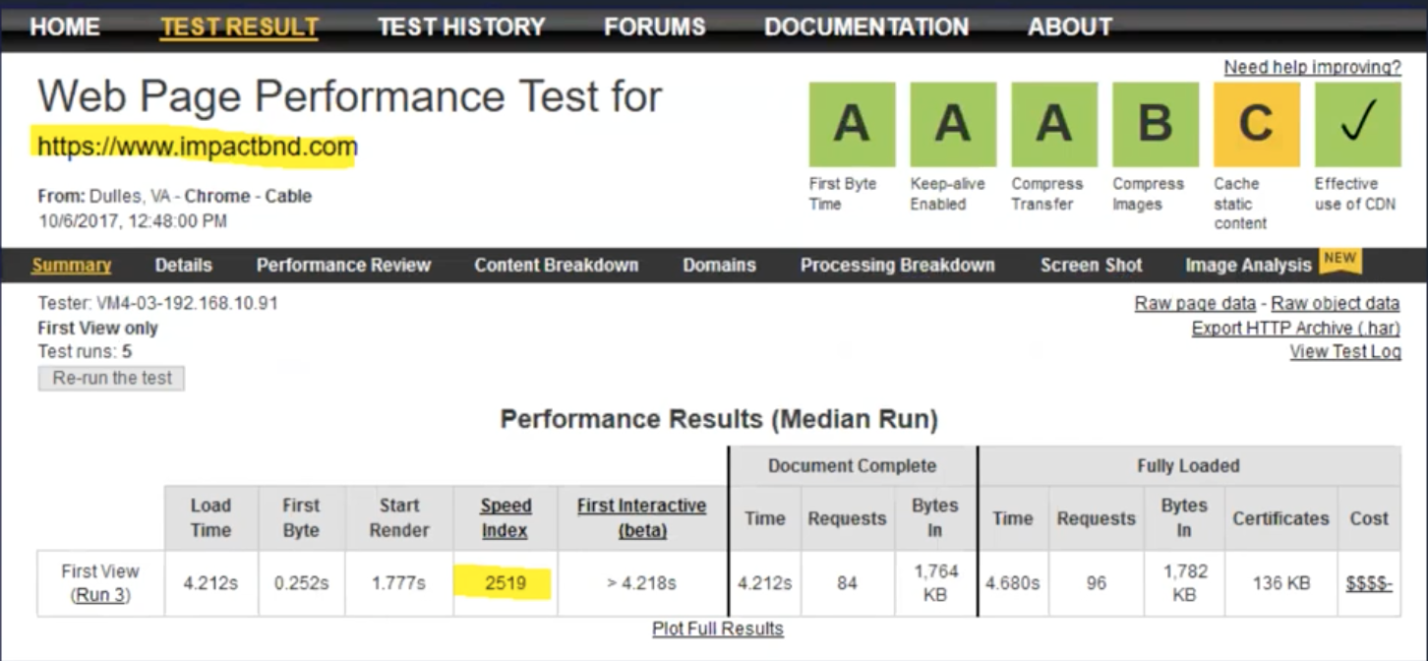Click the Cache static content grade C badge
Viewport: 1428px width, 661px height.
click(x=1257, y=124)
